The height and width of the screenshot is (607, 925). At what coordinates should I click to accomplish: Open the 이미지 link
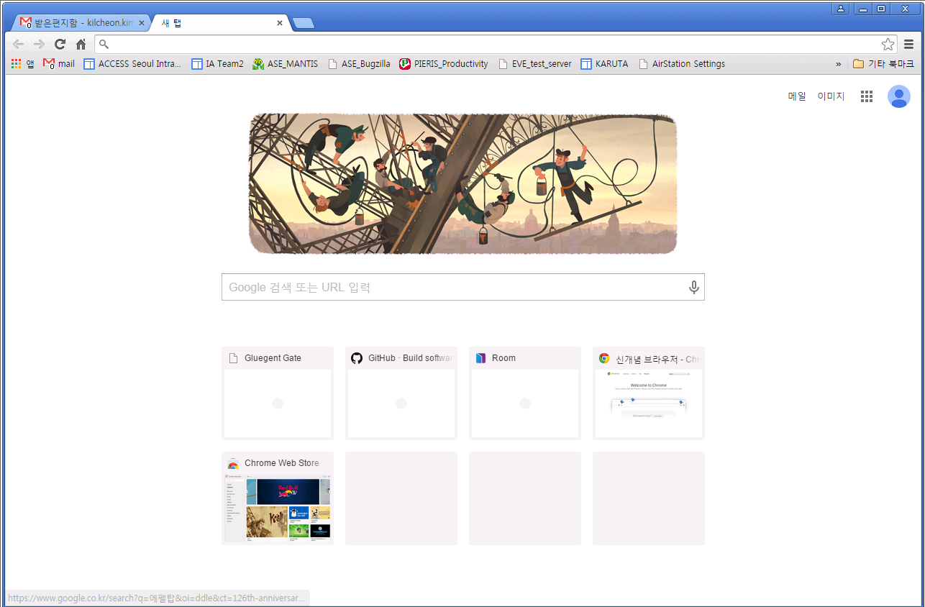[x=831, y=96]
